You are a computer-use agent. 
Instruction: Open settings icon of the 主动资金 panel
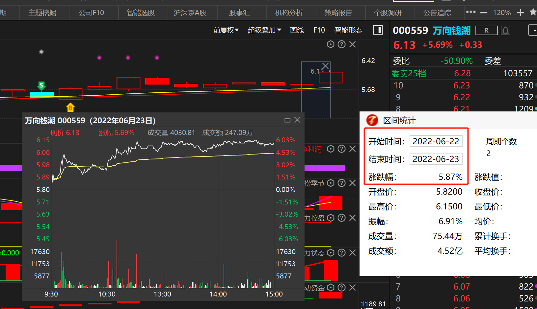(x=331, y=288)
